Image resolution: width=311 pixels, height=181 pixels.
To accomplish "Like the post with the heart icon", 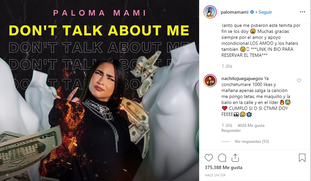I will pos(209,158).
